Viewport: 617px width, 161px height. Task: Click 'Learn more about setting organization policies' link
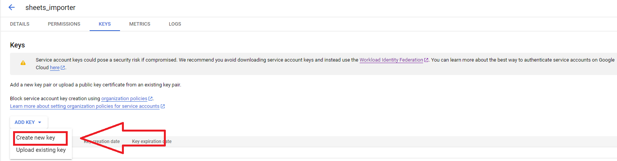(85, 106)
